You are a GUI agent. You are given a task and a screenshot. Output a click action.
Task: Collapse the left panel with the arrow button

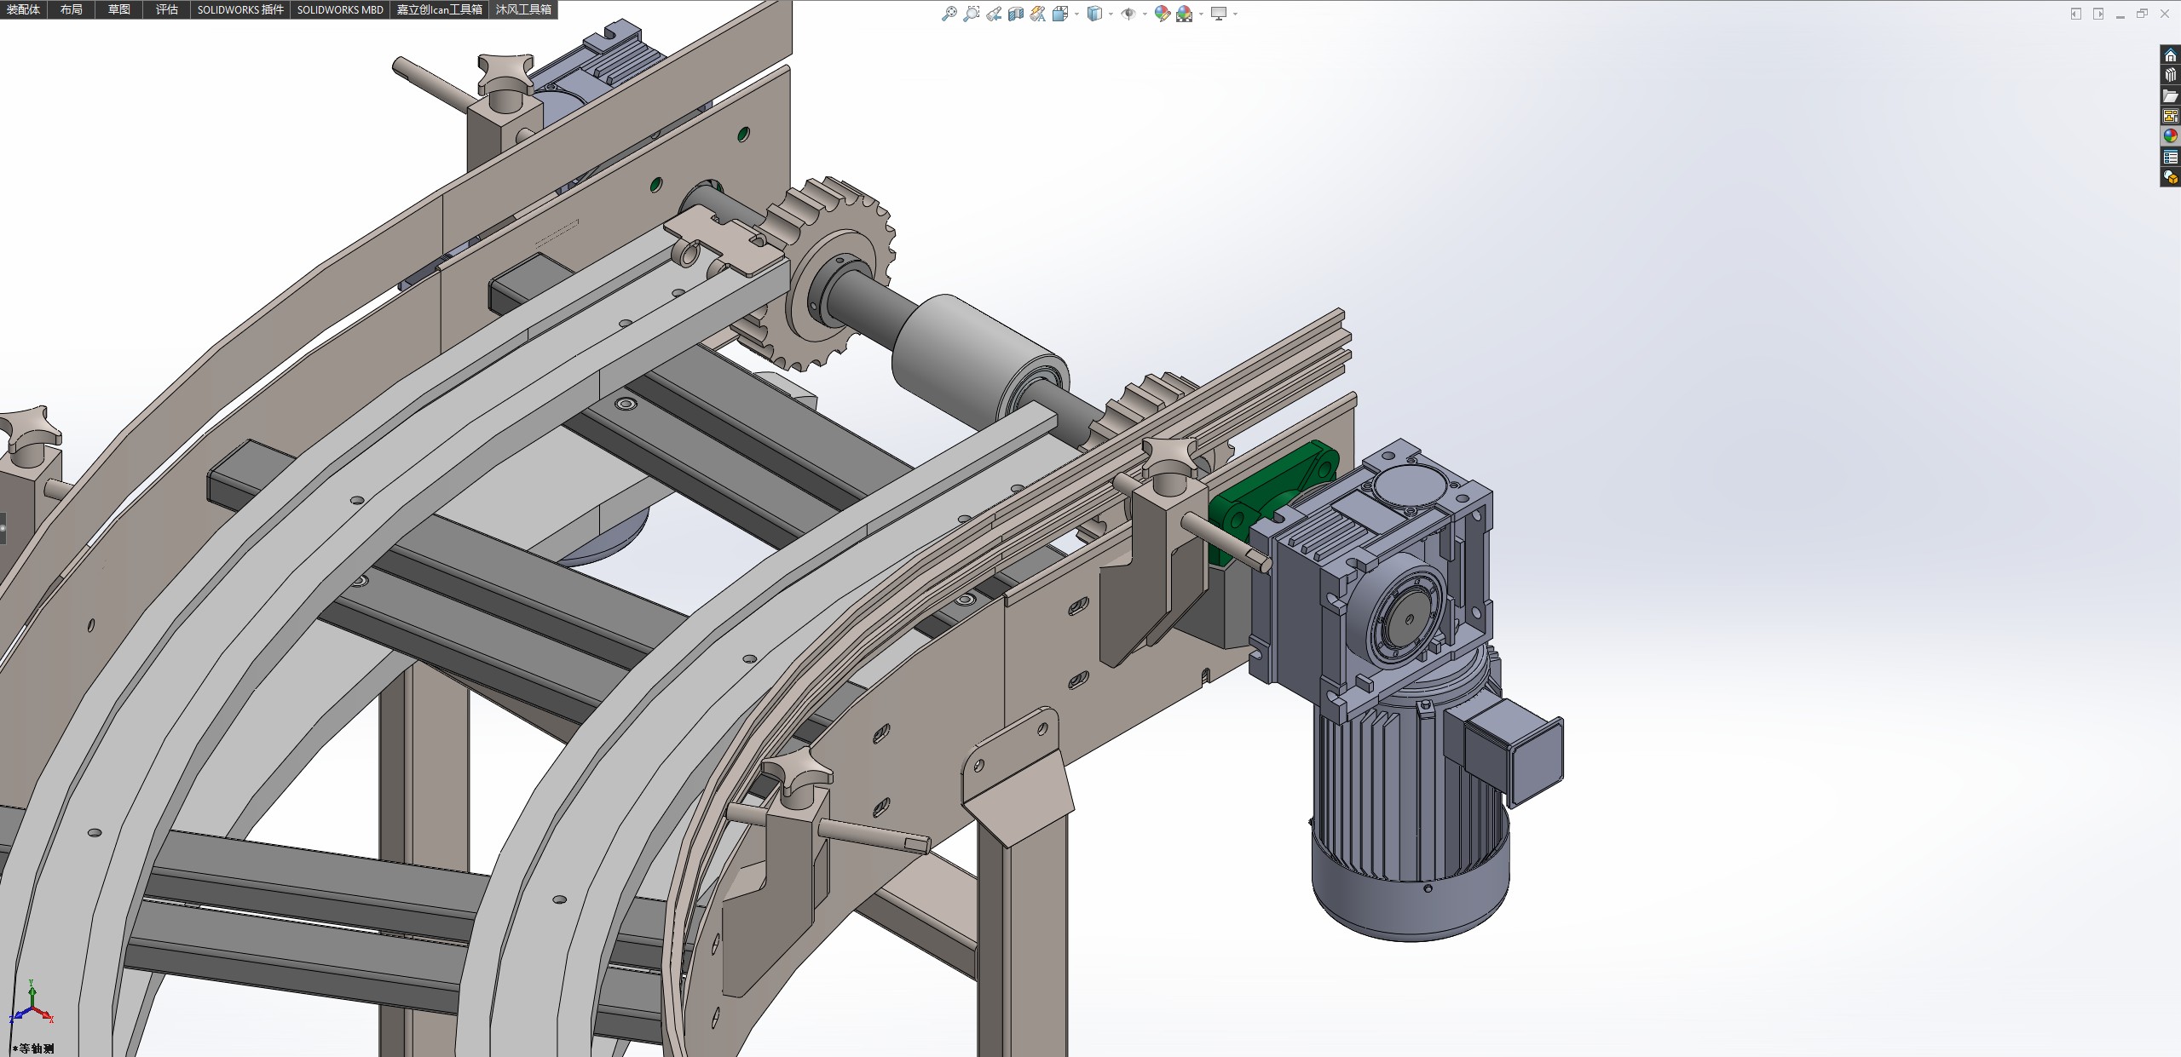[2075, 14]
